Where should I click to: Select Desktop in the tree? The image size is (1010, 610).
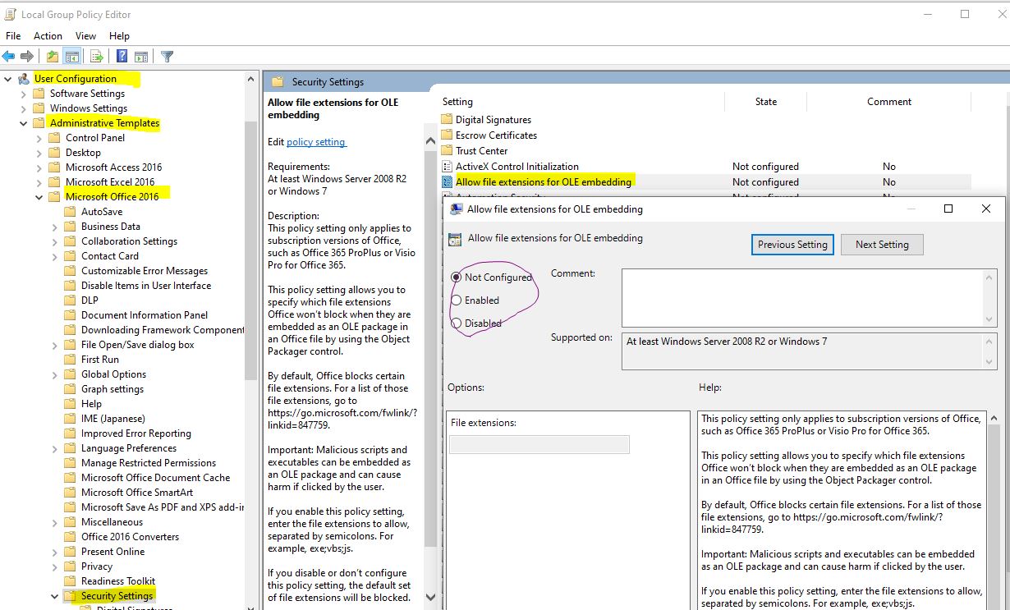coord(83,153)
